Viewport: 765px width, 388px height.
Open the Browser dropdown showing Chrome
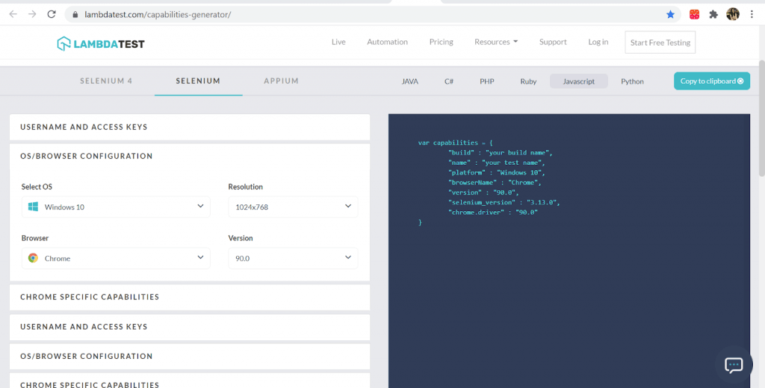(x=115, y=258)
